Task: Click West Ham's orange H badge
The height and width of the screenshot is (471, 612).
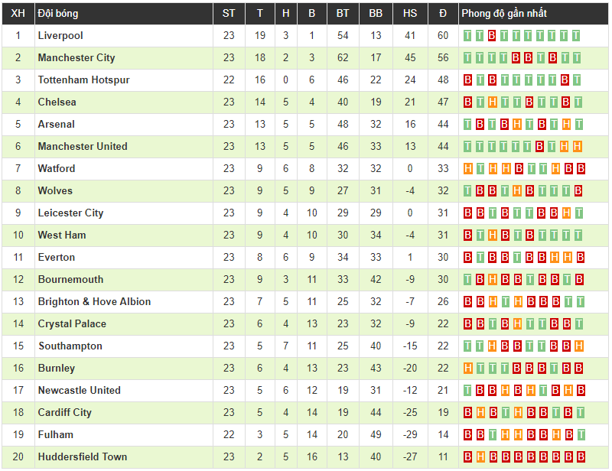Action: pyautogui.click(x=493, y=235)
